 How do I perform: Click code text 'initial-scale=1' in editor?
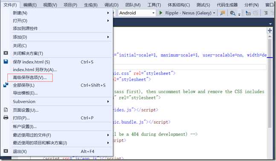click(137, 55)
